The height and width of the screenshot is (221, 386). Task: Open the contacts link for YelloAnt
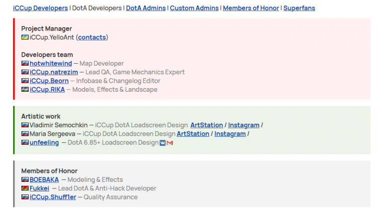click(92, 37)
